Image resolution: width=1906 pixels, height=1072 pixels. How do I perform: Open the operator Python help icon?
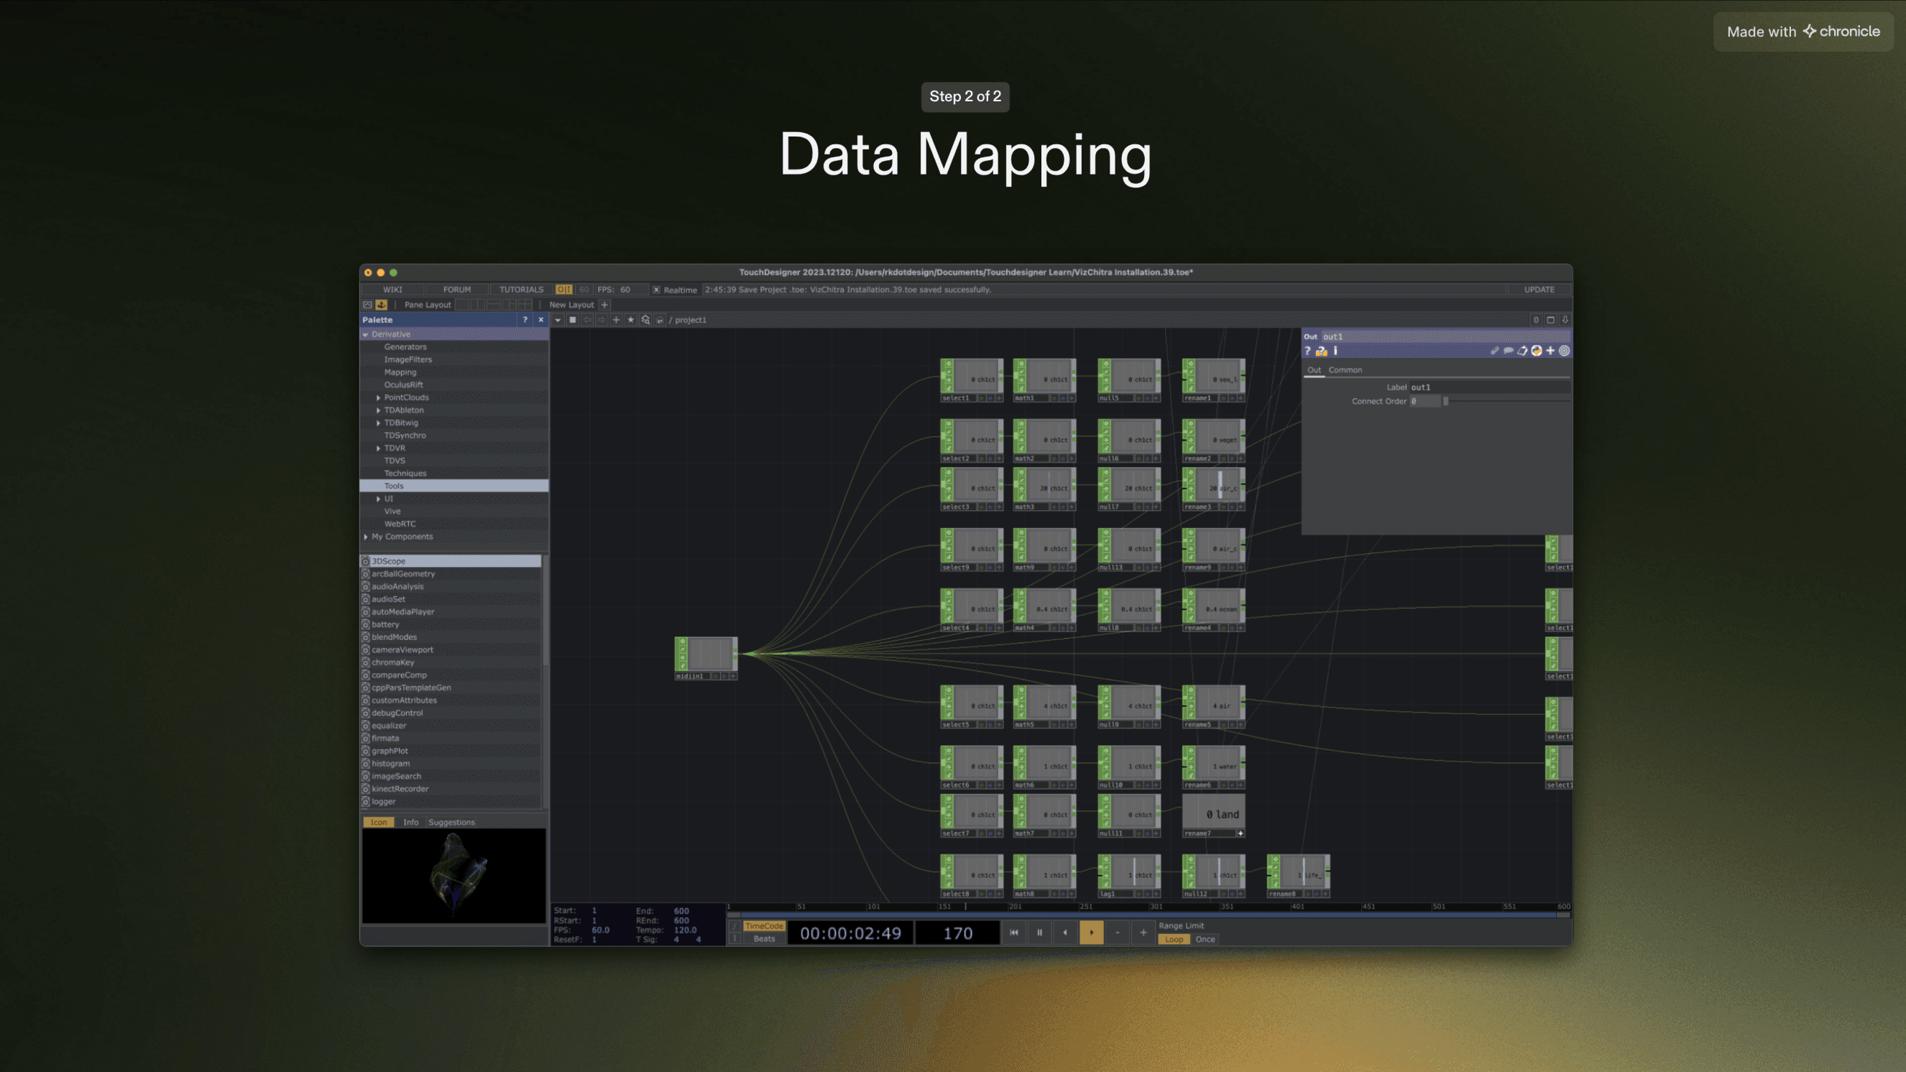pos(1322,351)
